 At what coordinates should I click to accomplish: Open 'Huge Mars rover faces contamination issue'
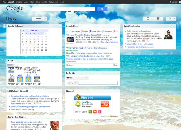pyautogui.click(x=84, y=53)
